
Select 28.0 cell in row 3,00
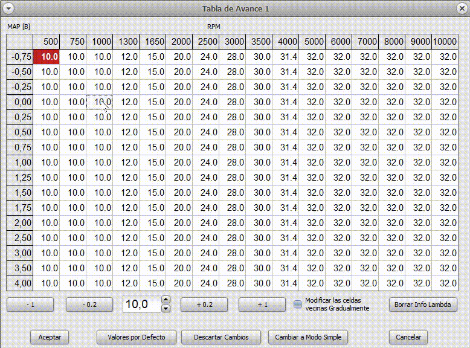pyautogui.click(x=233, y=253)
